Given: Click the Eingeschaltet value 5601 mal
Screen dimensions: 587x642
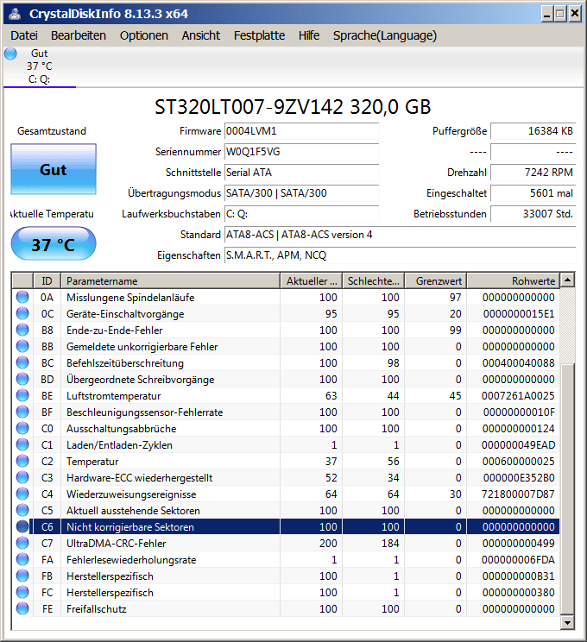Looking at the screenshot, I should pyautogui.click(x=533, y=193).
